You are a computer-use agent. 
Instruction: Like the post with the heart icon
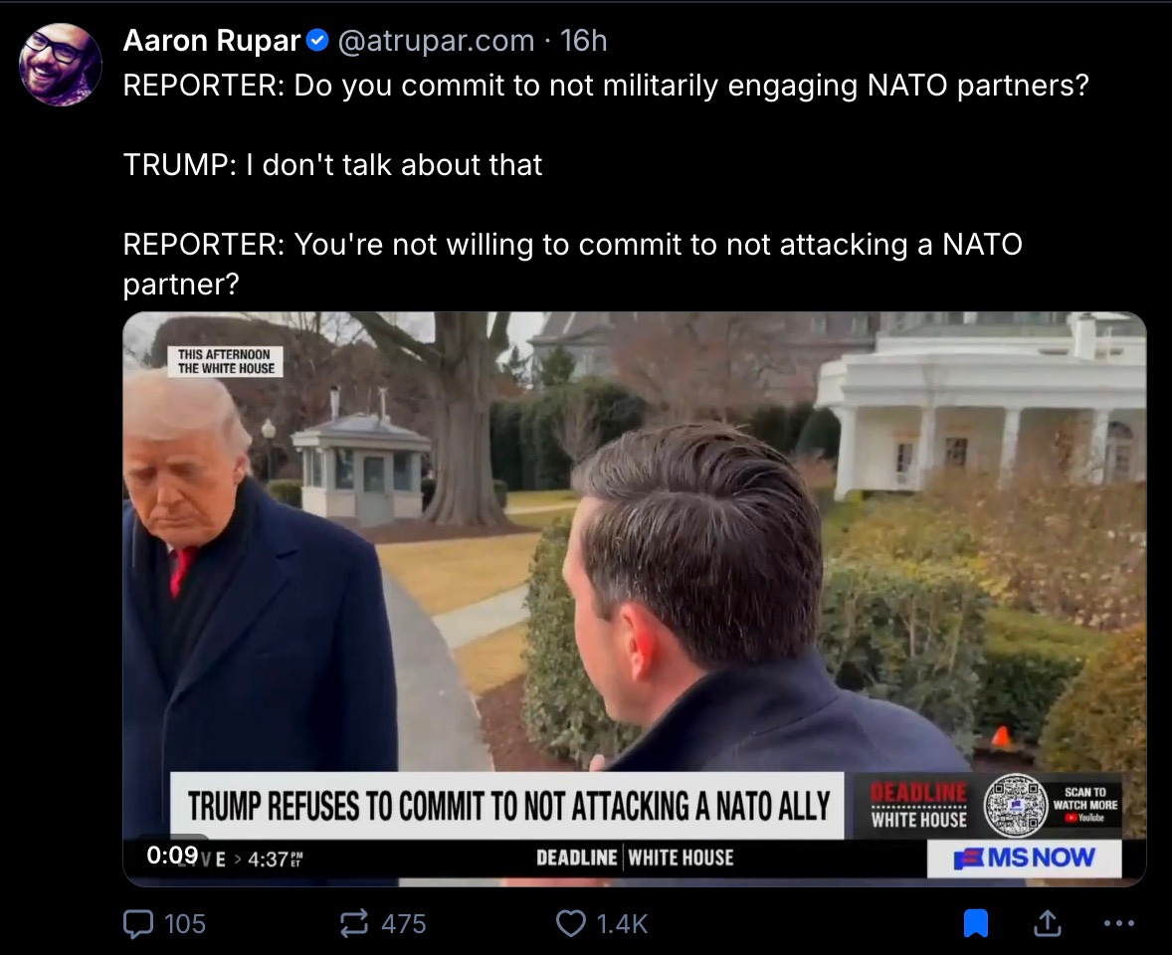click(x=571, y=923)
